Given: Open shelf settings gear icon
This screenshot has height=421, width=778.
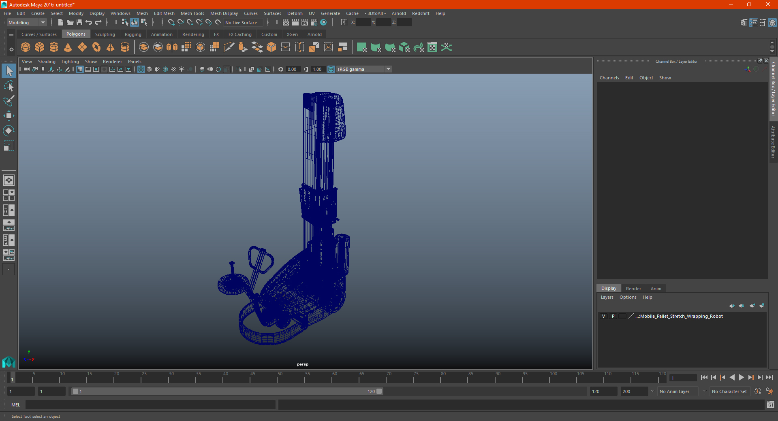Looking at the screenshot, I should [x=11, y=50].
